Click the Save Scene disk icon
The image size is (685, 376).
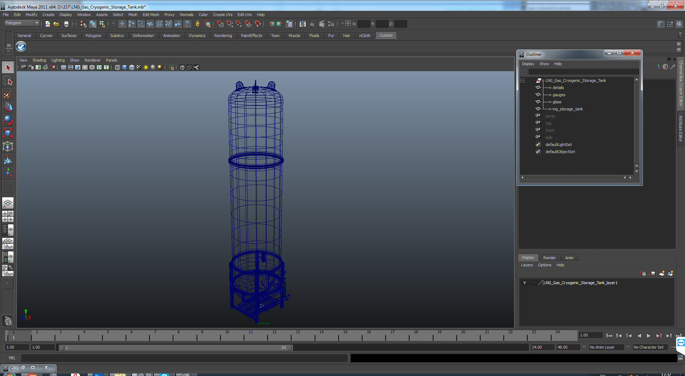(x=66, y=24)
